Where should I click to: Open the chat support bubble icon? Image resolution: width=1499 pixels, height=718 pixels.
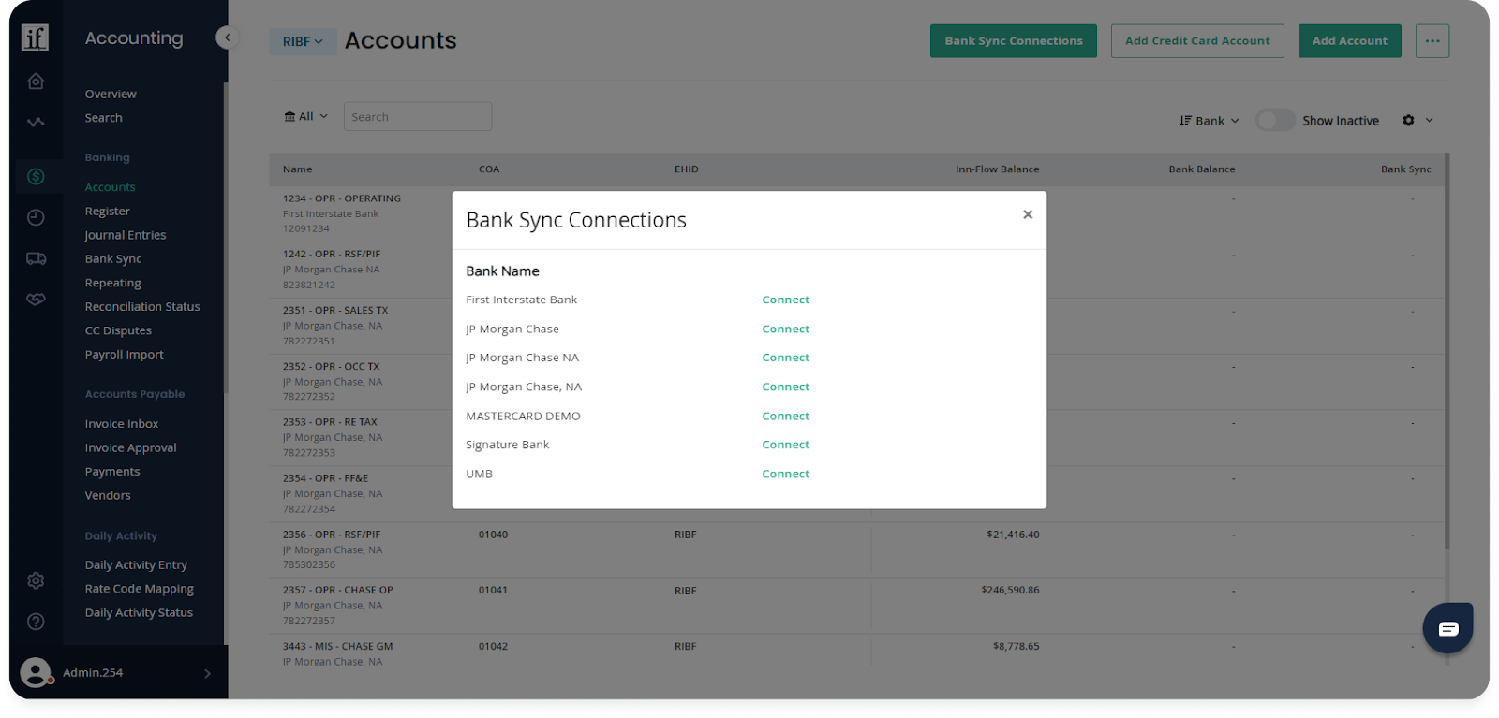point(1447,628)
